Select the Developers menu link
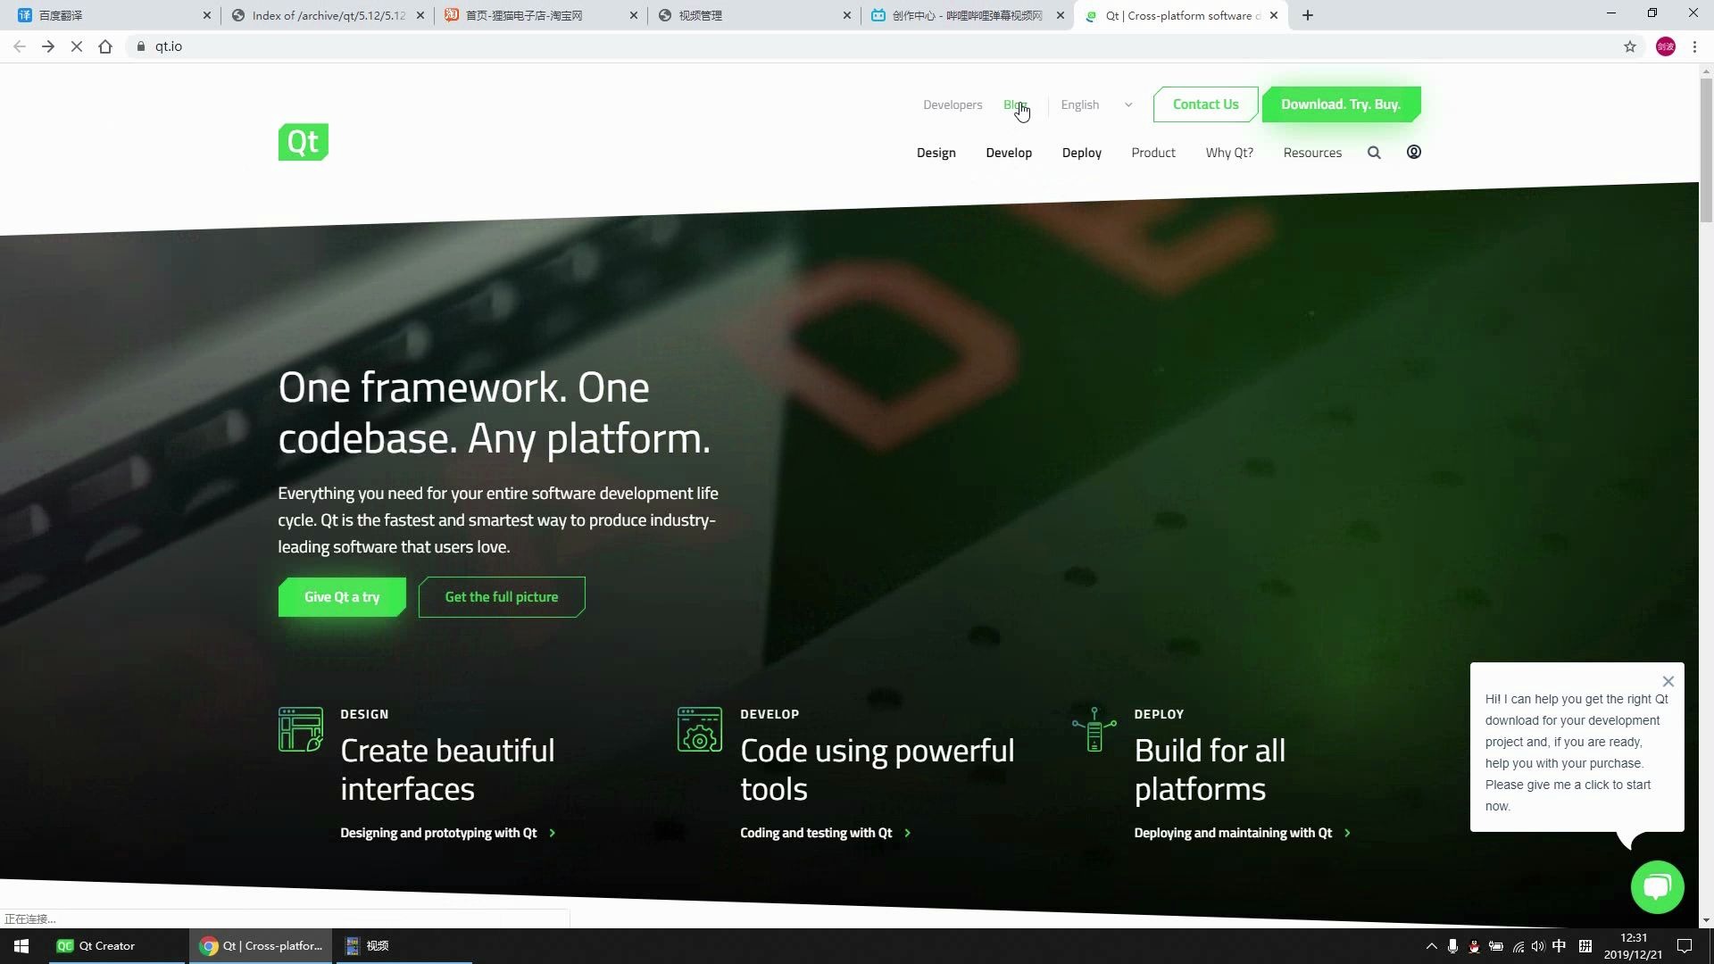Screen dimensions: 1714x964 click(x=951, y=104)
